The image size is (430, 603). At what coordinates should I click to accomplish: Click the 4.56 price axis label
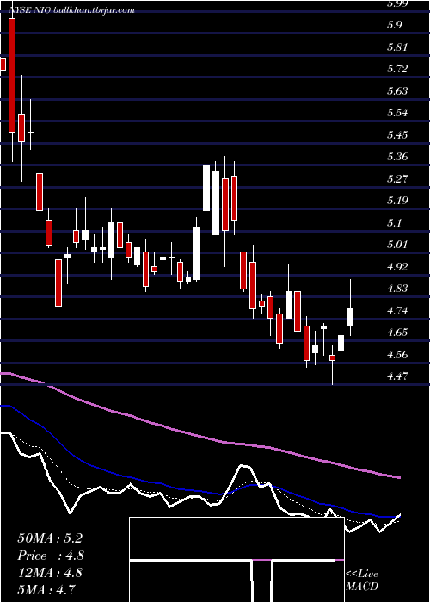click(x=397, y=354)
